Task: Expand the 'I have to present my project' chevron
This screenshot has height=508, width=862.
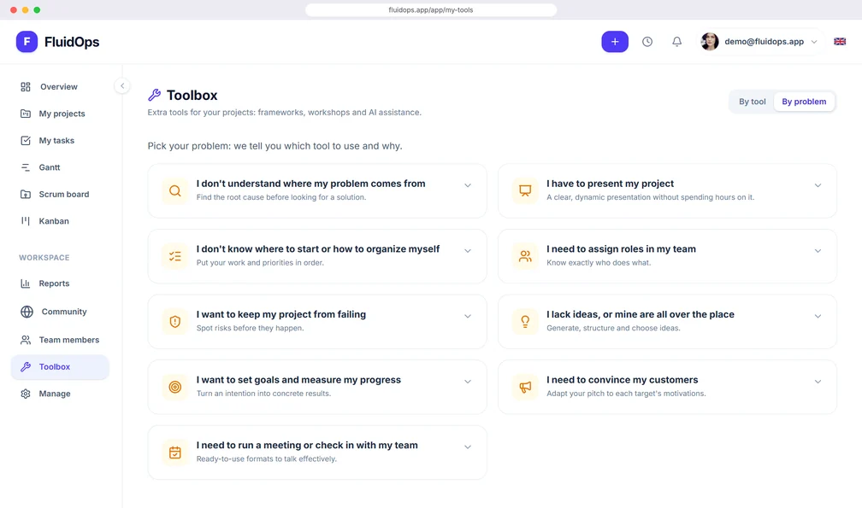Action: [818, 185]
